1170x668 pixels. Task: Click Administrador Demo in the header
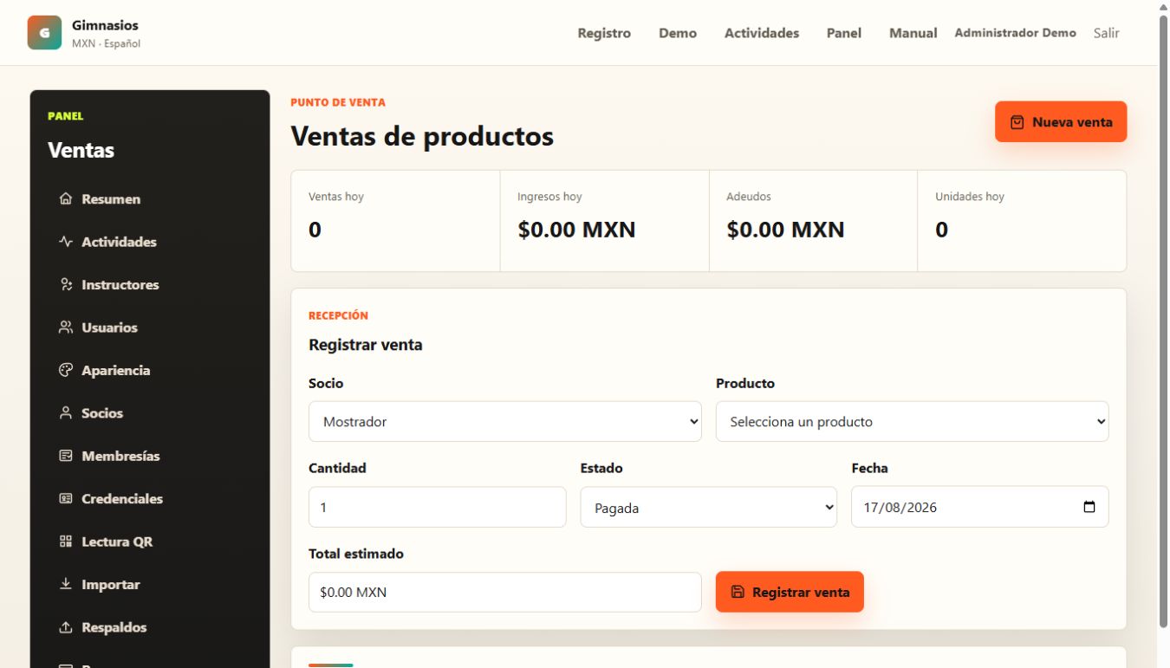tap(1016, 33)
